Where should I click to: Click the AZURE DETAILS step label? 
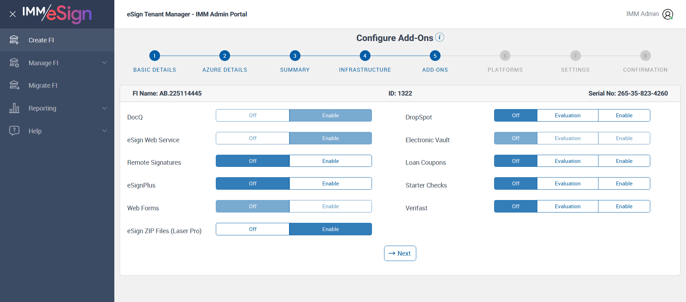[225, 70]
